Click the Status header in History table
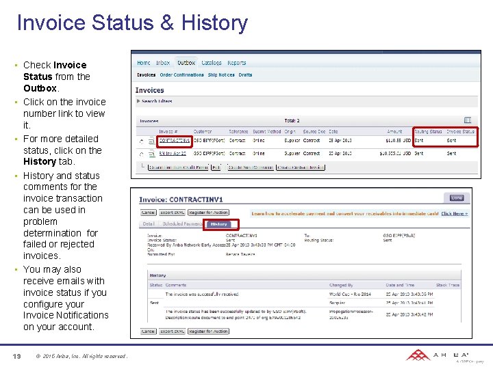This screenshot has height=369, width=493. click(x=156, y=285)
